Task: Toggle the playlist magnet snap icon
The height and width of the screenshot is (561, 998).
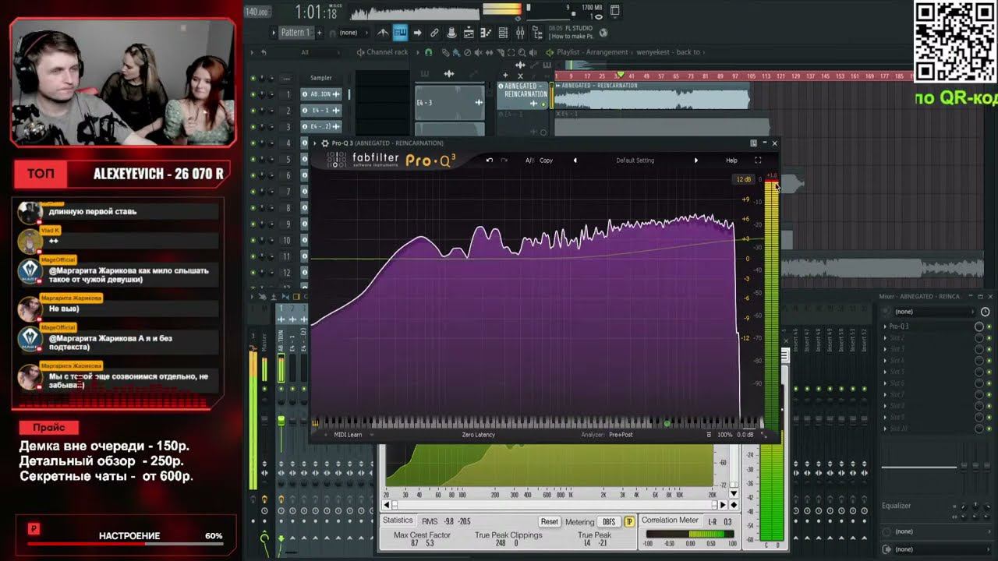Action: tap(429, 52)
